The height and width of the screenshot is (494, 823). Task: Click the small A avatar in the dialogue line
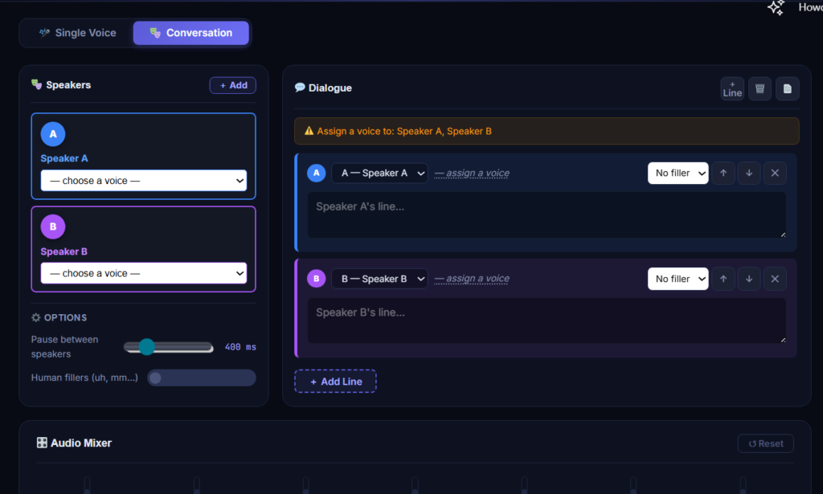pyautogui.click(x=317, y=173)
